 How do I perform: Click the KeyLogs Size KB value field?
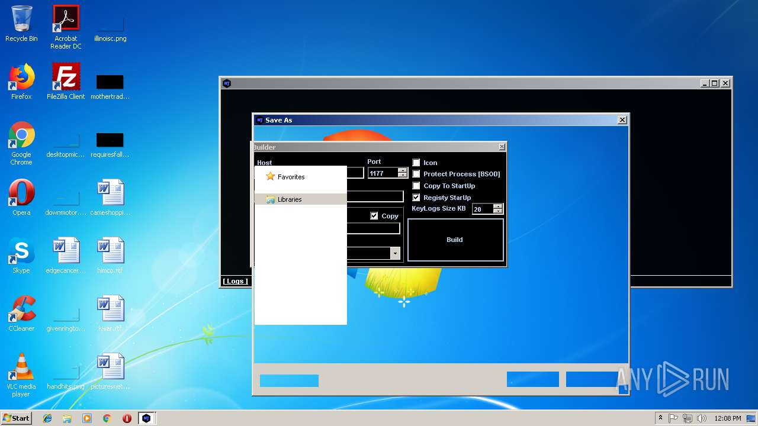[483, 209]
